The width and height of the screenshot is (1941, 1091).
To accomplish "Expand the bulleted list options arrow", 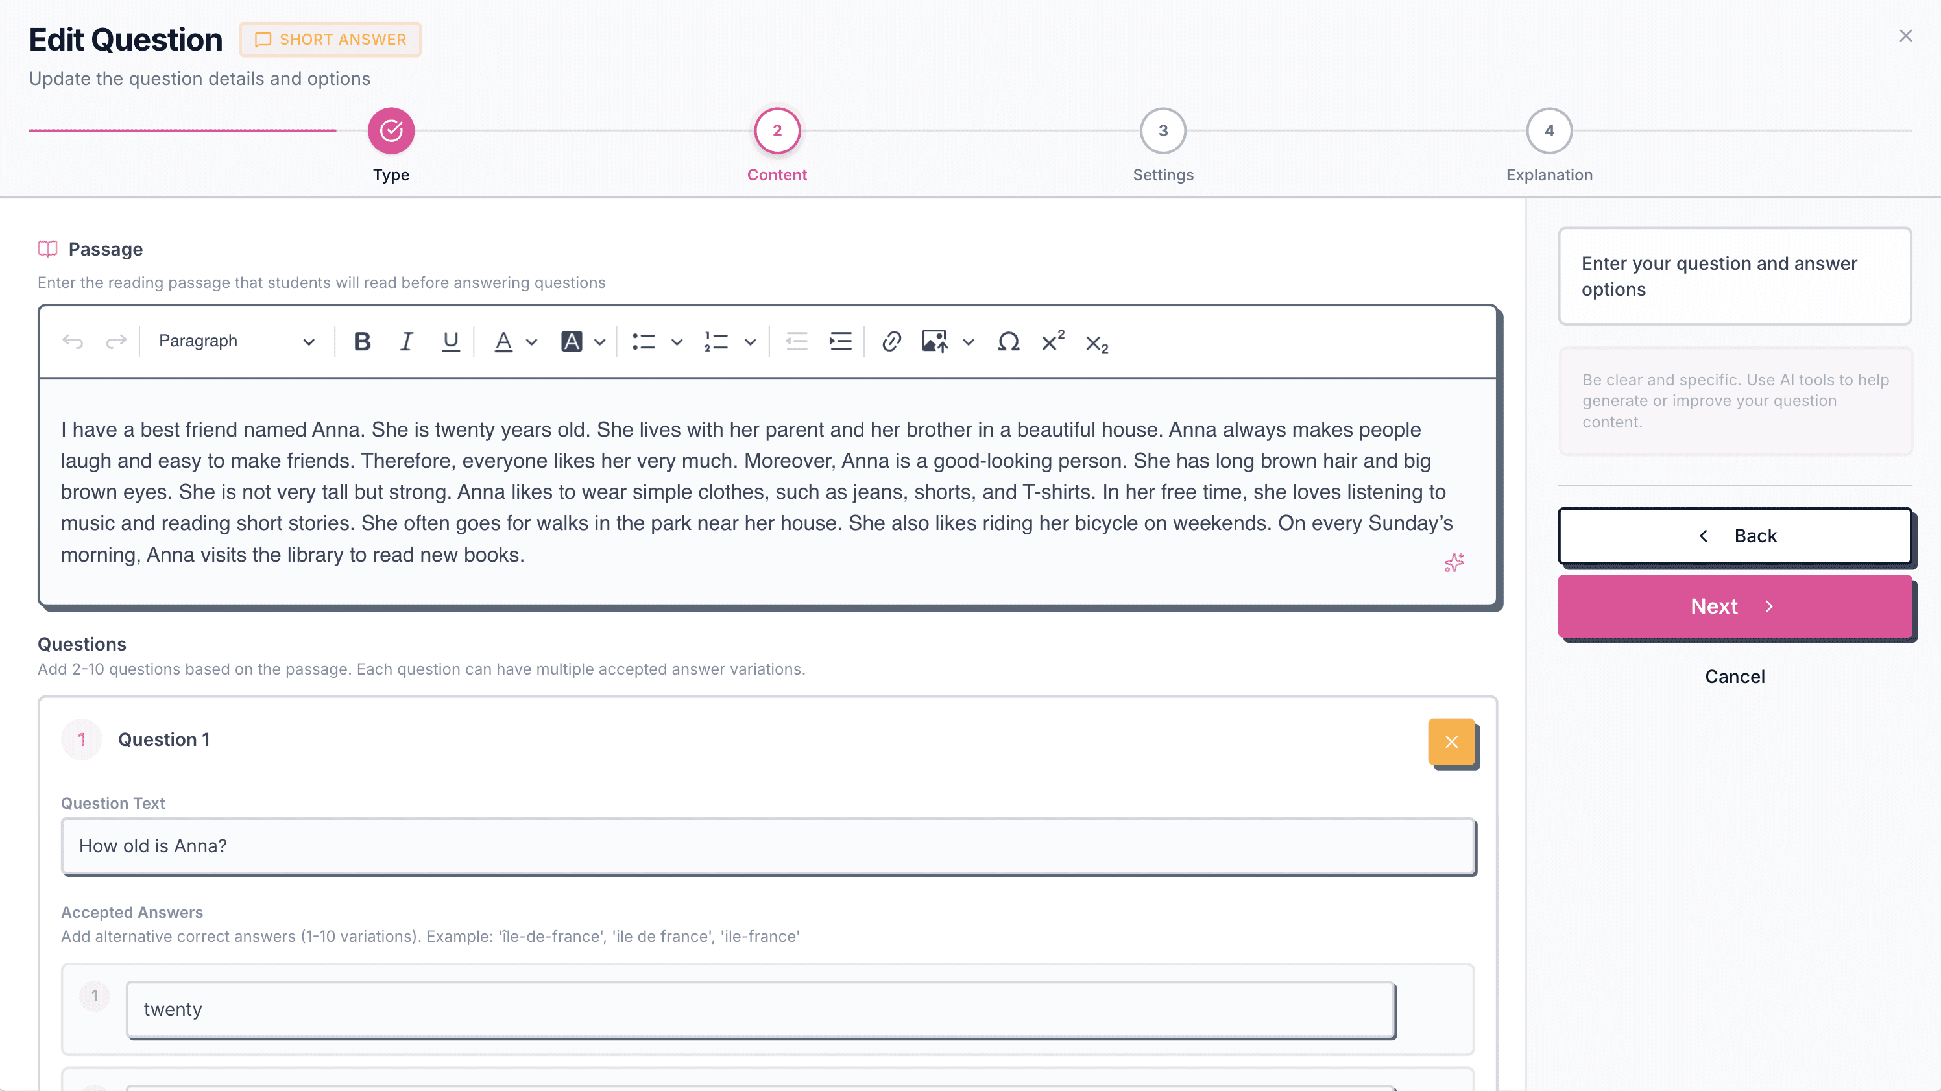I will (677, 342).
